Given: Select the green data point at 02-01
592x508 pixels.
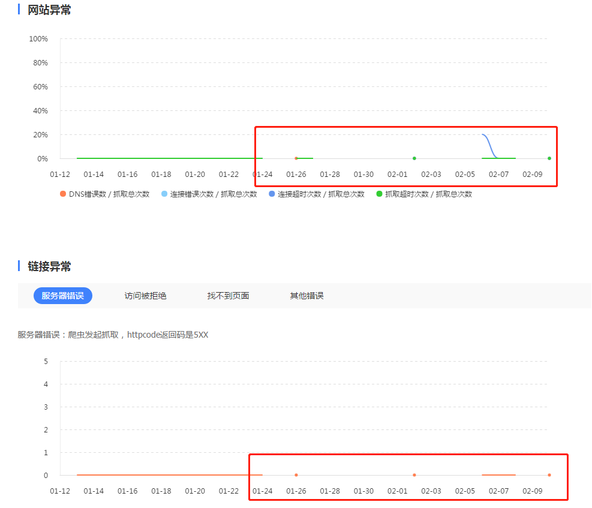Looking at the screenshot, I should point(414,158).
